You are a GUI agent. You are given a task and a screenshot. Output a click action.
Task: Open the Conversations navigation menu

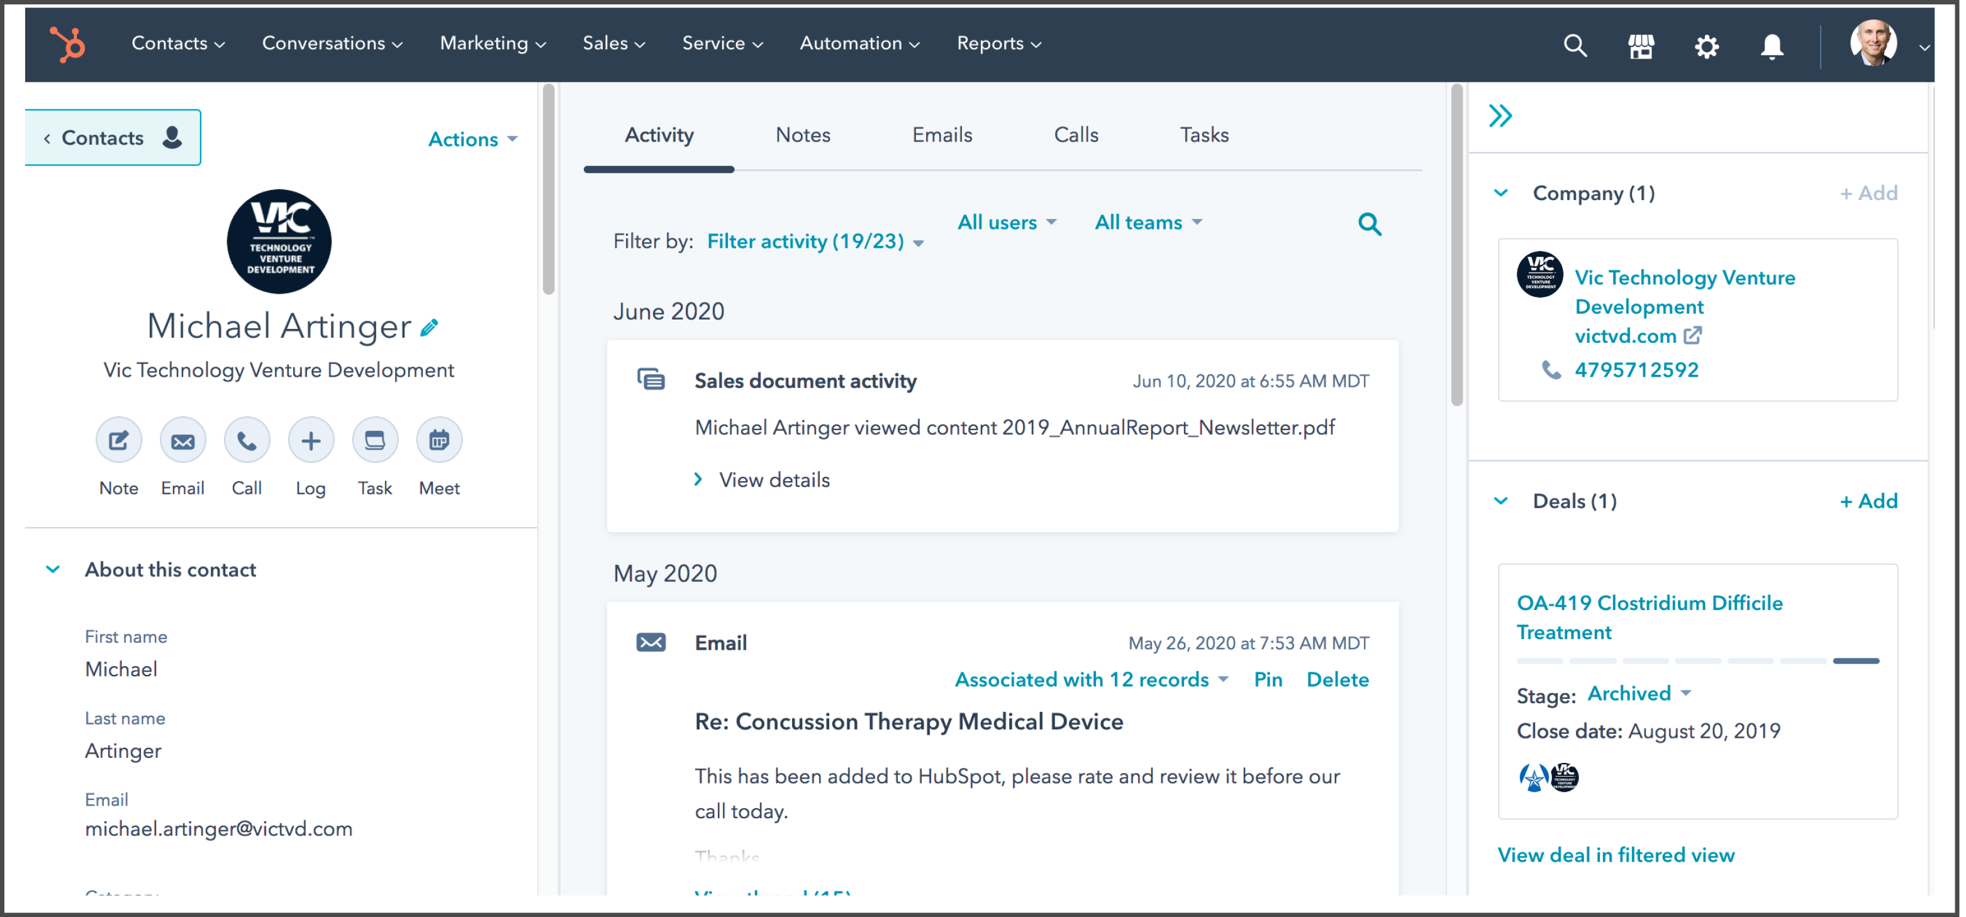[x=332, y=43]
